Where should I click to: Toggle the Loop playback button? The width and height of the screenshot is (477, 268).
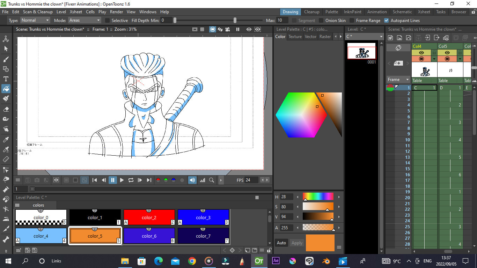[131, 180]
